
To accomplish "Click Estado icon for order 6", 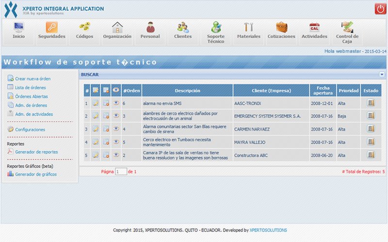I will [x=371, y=103].
